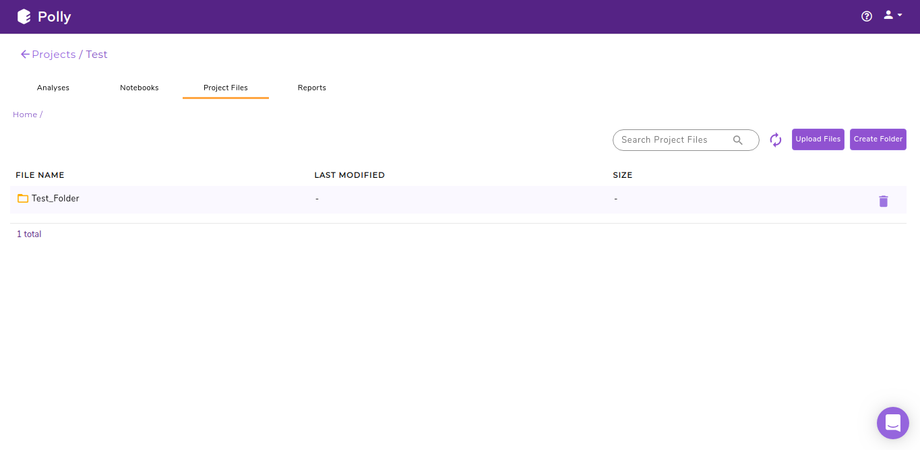Switch to the Analyses tab
The width and height of the screenshot is (920, 450).
tap(53, 87)
